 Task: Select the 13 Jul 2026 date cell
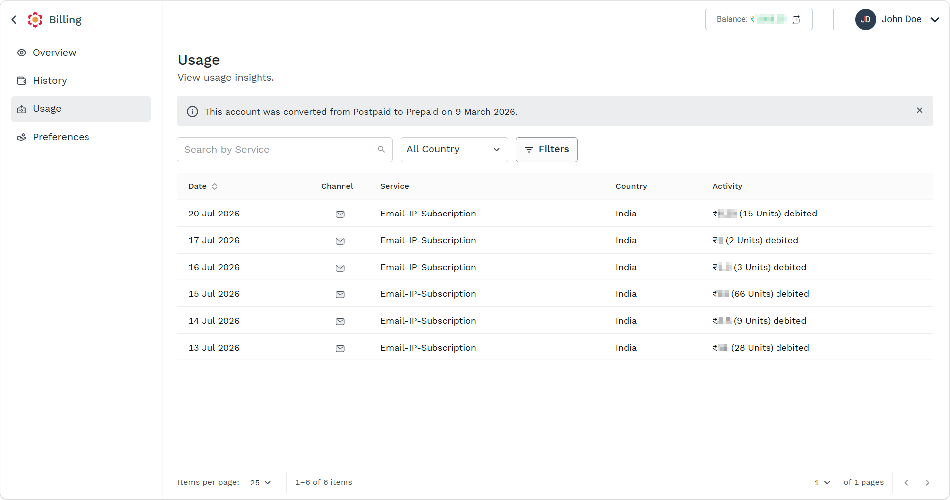tap(214, 348)
